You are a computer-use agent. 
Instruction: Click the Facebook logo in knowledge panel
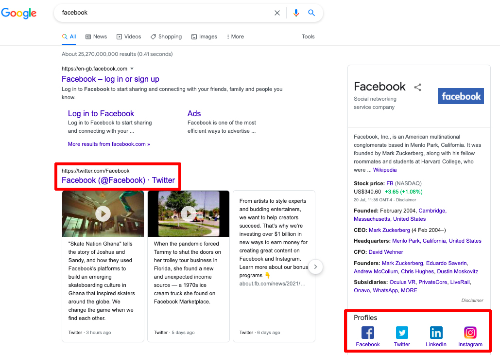coord(461,96)
